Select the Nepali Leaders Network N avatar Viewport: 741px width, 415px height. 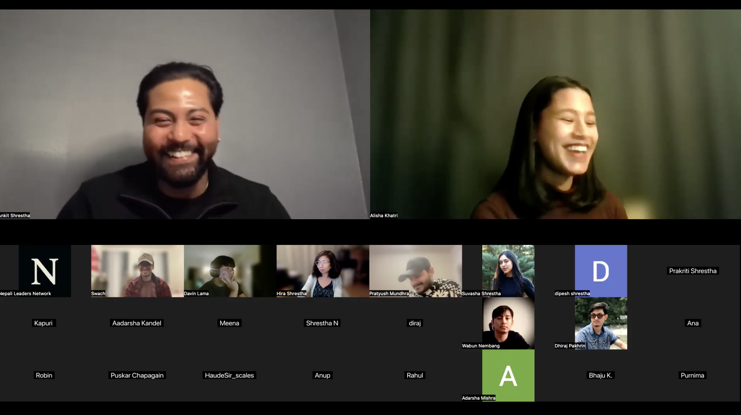click(45, 271)
